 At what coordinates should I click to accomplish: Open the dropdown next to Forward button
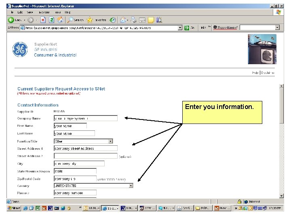tap(37, 20)
